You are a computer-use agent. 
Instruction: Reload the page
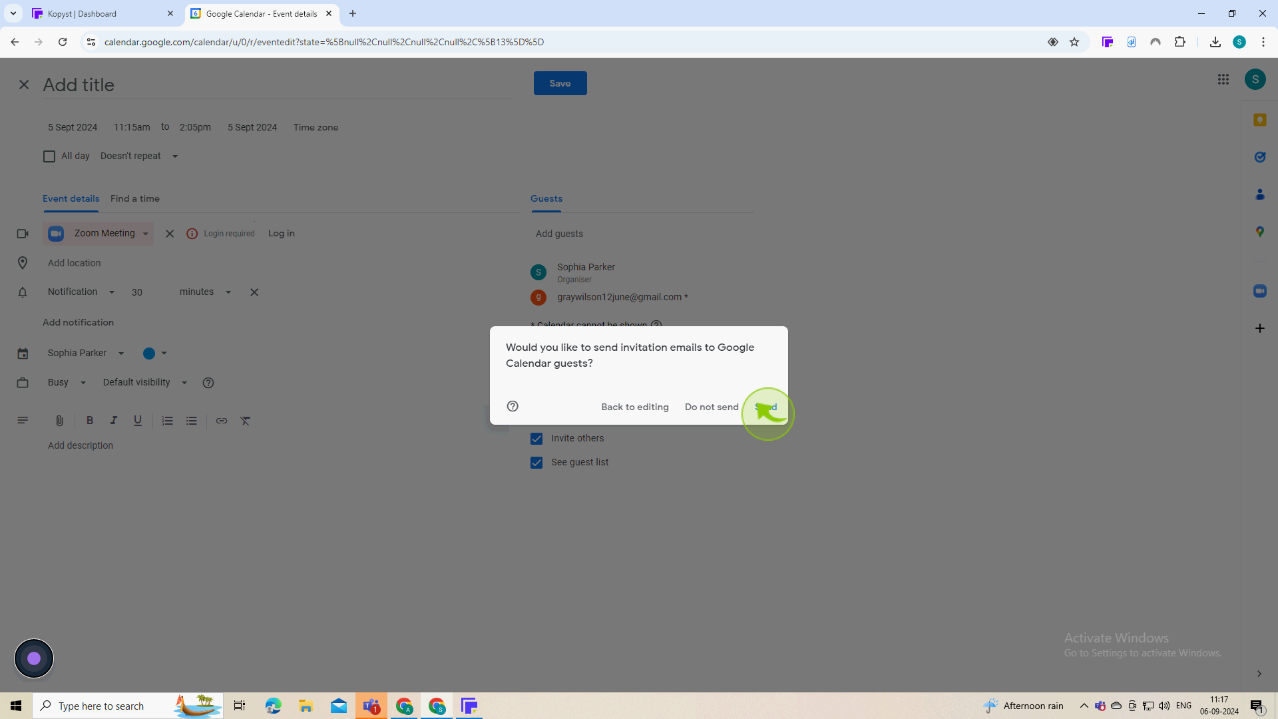click(x=63, y=42)
